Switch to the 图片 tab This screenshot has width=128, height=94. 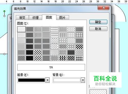[x=62, y=18]
